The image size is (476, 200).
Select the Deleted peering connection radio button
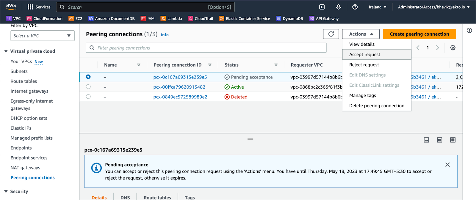click(88, 97)
